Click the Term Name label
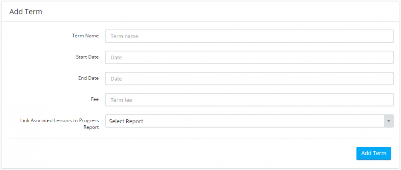Viewport: 401px width, 170px height. pos(85,36)
